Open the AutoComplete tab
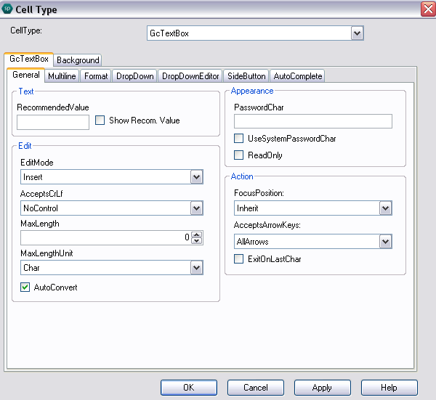 coord(298,76)
